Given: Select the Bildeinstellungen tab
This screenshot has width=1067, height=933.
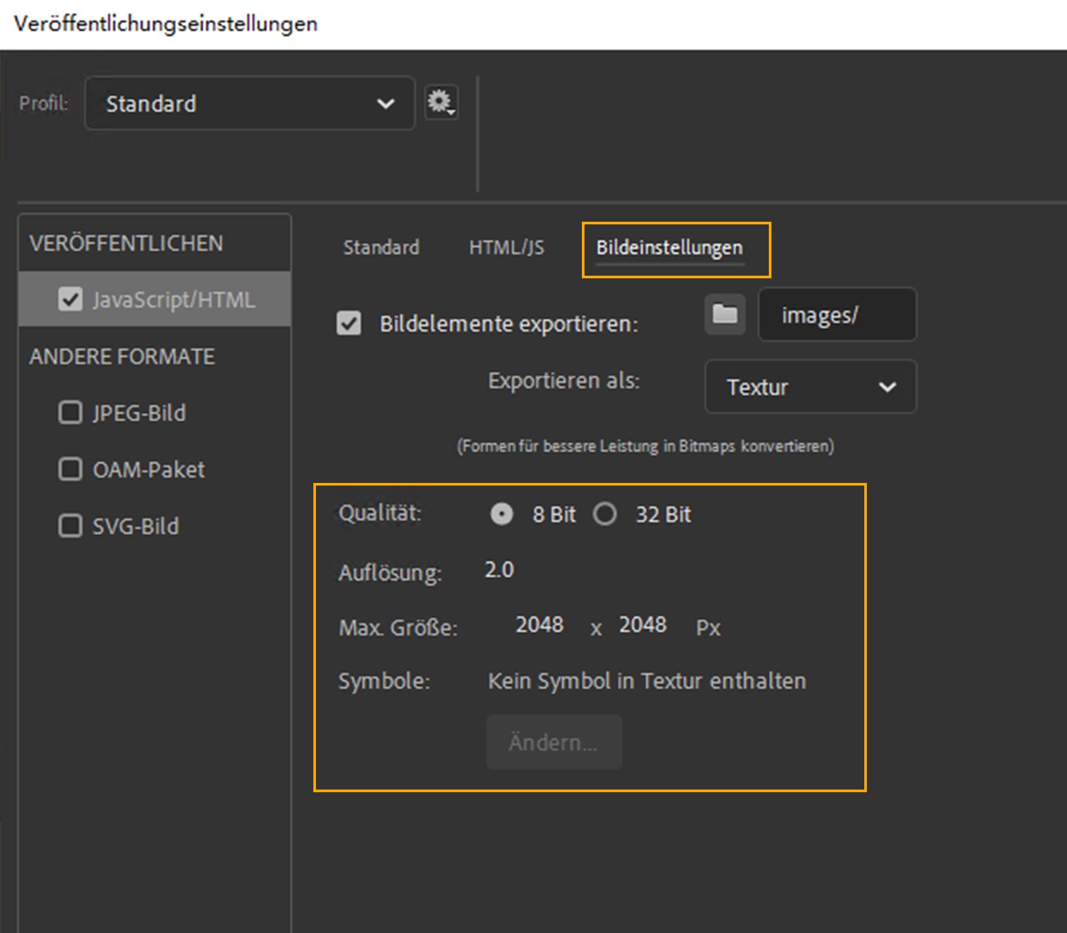Looking at the screenshot, I should point(669,248).
